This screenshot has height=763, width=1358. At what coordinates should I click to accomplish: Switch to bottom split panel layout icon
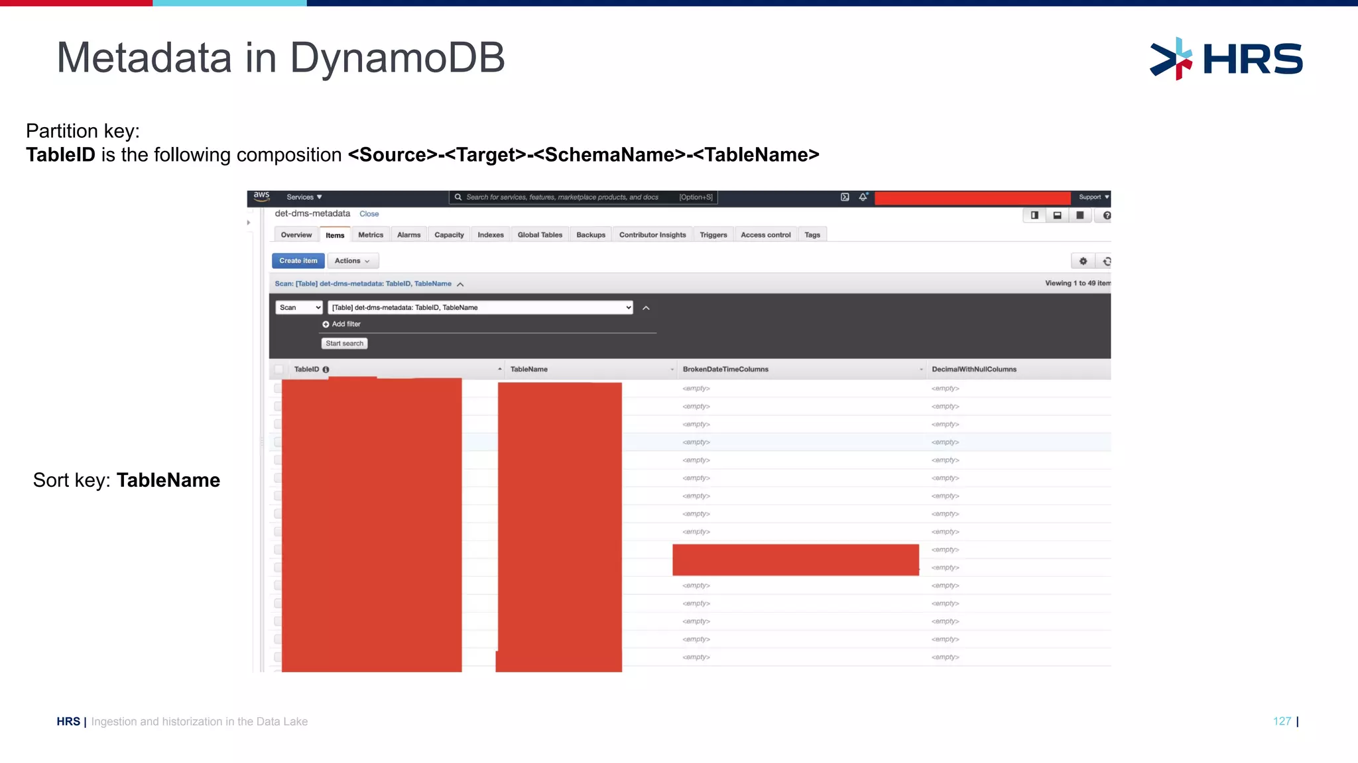(1057, 215)
